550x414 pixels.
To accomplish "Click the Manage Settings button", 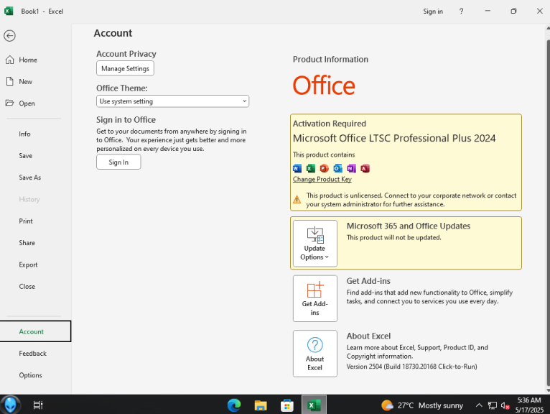I will click(125, 68).
